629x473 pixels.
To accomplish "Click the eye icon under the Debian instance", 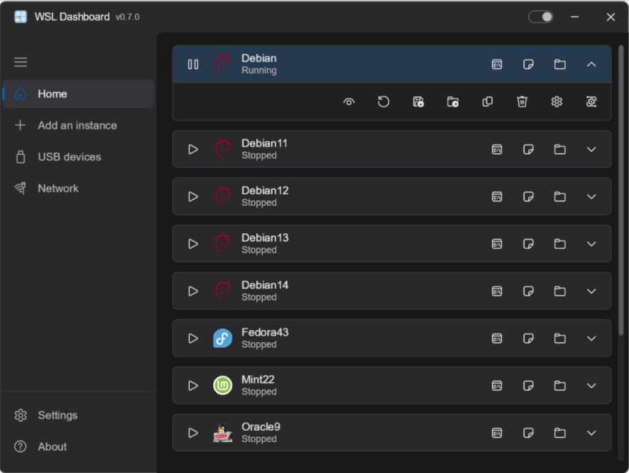I will coord(349,102).
